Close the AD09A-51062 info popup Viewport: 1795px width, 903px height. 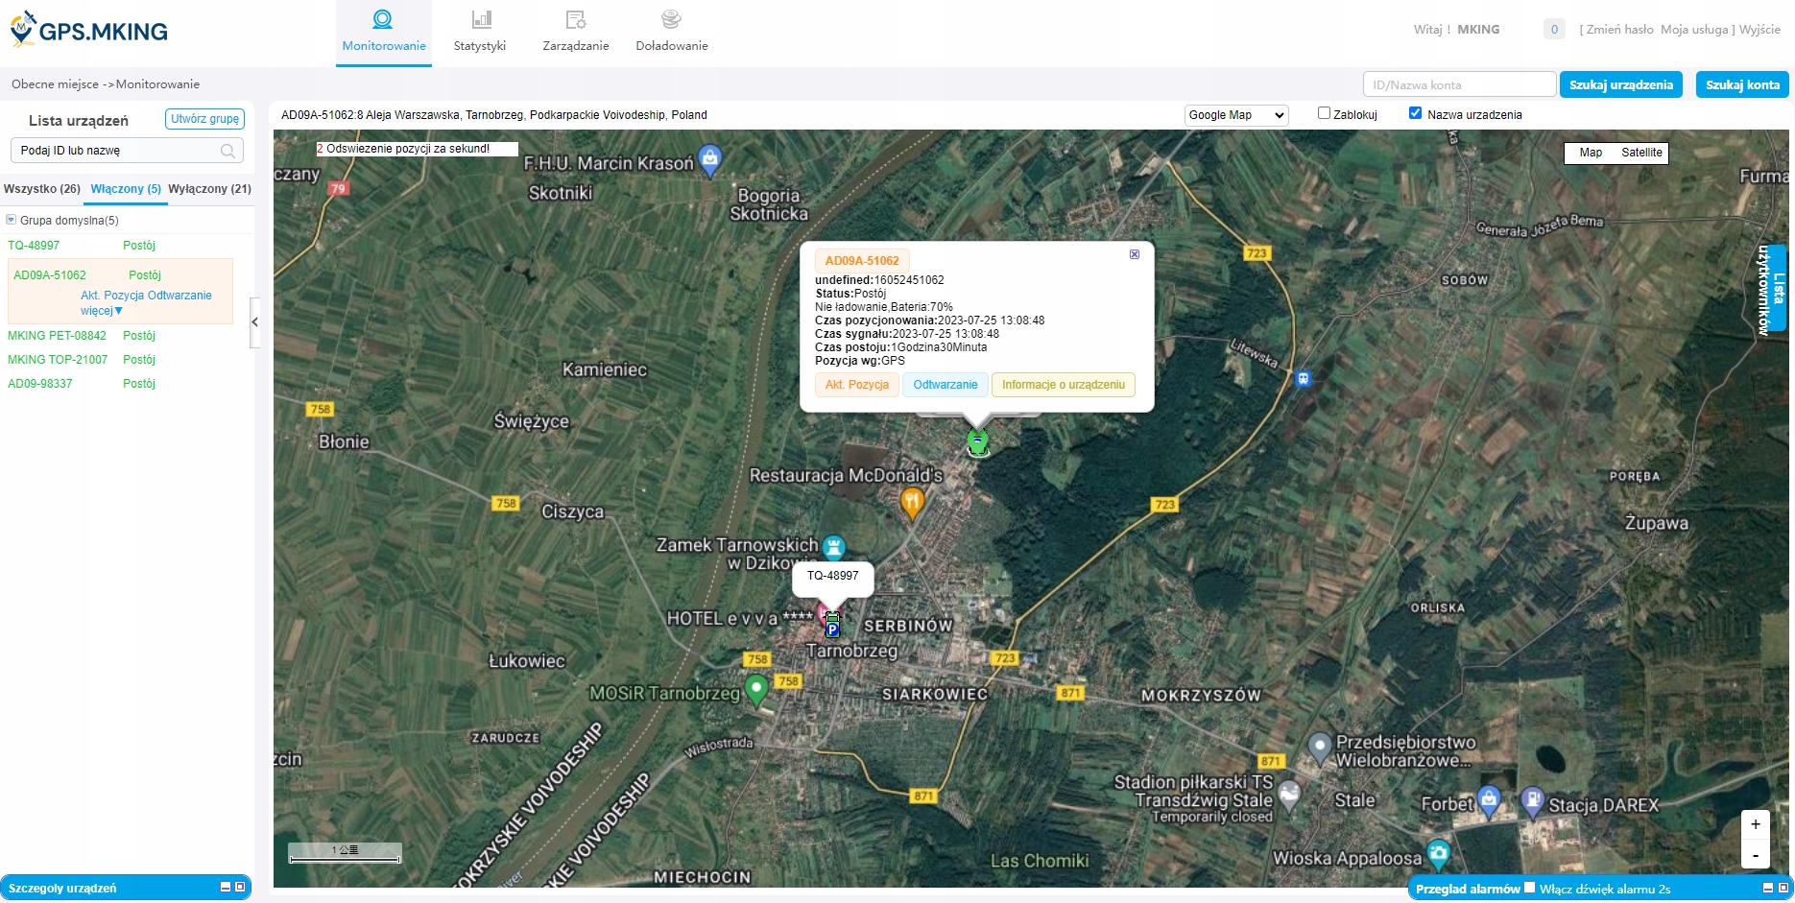tap(1135, 254)
